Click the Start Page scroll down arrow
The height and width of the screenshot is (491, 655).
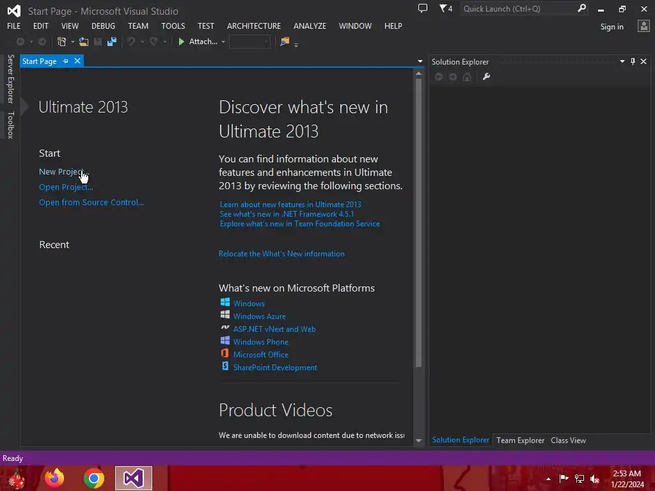tap(418, 440)
